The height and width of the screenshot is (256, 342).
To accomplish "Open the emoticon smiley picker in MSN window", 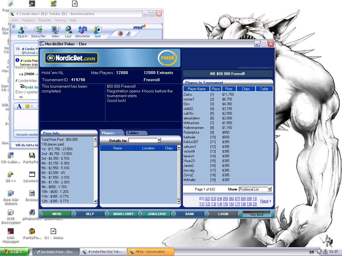I will click(x=27, y=106).
